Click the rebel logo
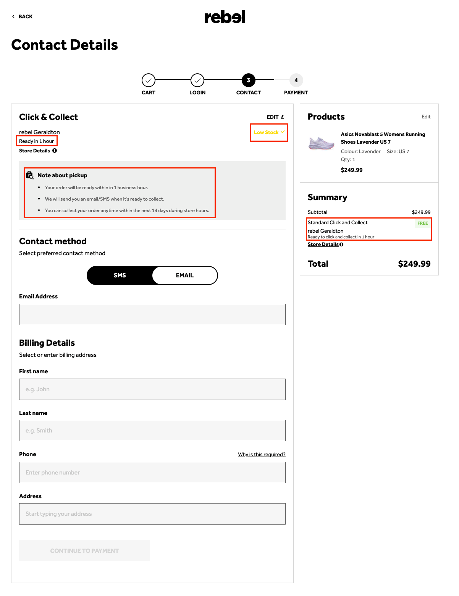The image size is (459, 596). point(225,16)
